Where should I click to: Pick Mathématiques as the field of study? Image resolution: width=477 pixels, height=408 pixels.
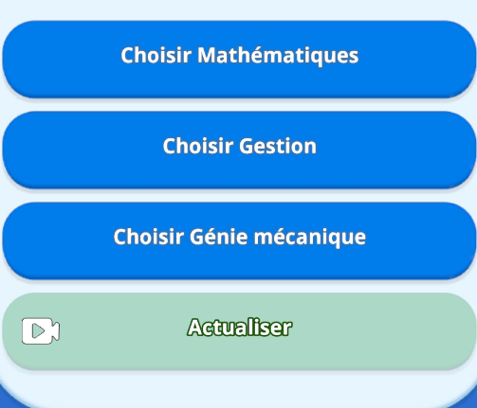point(239,59)
